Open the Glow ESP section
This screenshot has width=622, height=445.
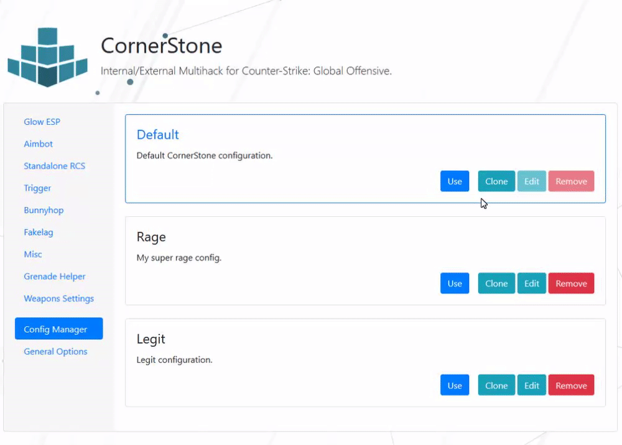coord(42,122)
